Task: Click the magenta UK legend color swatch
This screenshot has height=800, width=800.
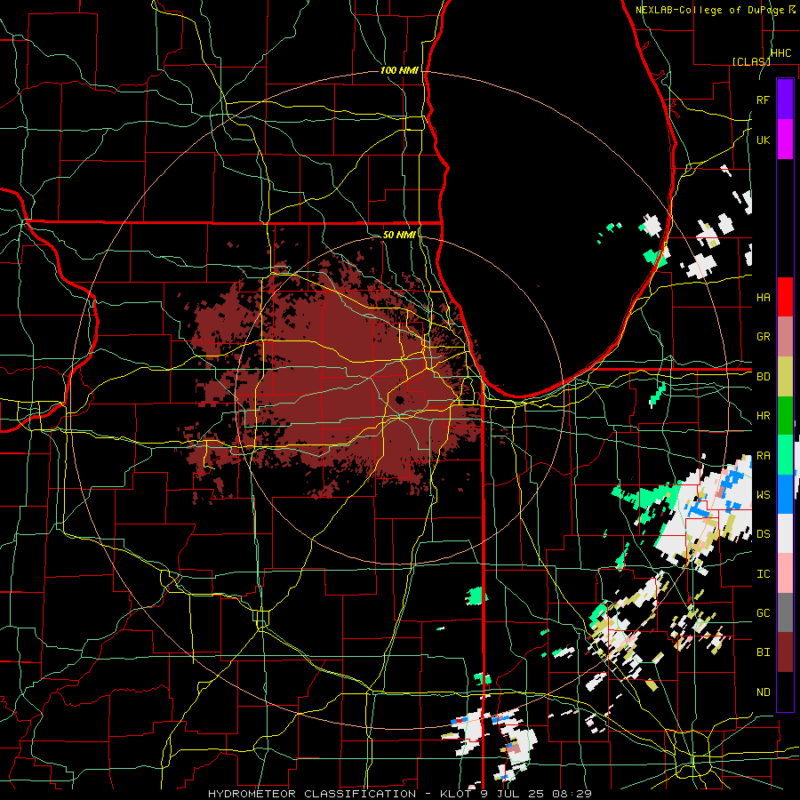Action: click(x=785, y=140)
